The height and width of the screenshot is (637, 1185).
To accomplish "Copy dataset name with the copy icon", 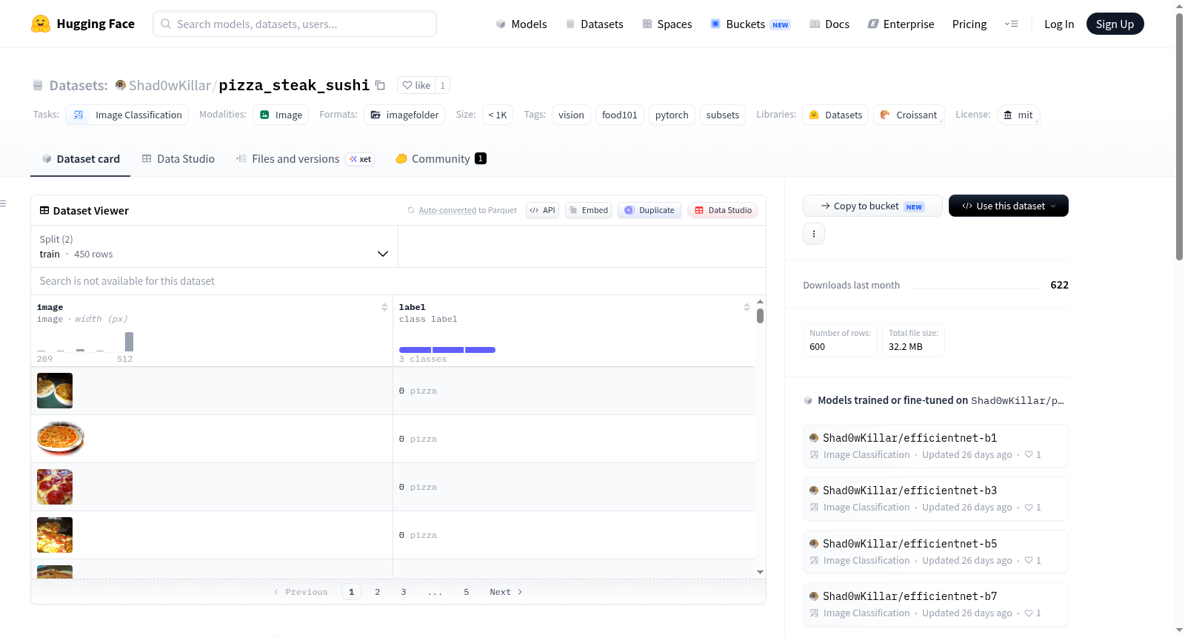I will click(380, 85).
